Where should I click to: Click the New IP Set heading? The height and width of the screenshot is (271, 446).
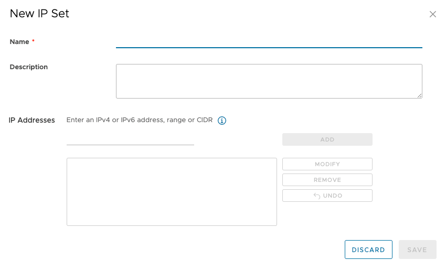39,14
